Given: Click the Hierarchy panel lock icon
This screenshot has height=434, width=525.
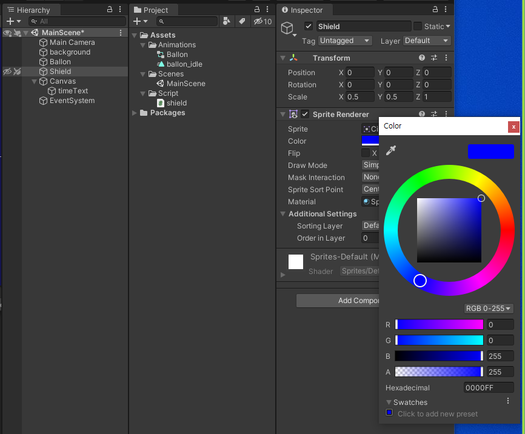Looking at the screenshot, I should point(110,9).
